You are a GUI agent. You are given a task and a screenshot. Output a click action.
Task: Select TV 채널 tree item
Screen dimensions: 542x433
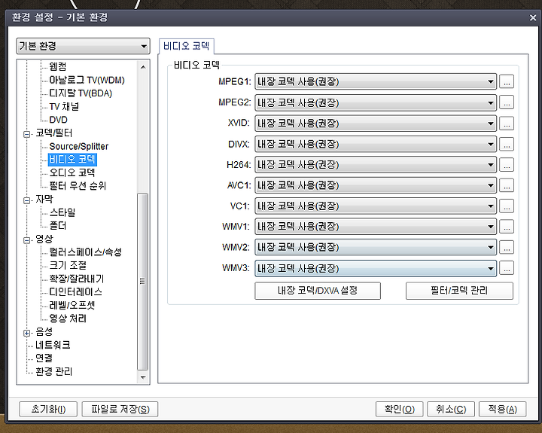point(64,106)
